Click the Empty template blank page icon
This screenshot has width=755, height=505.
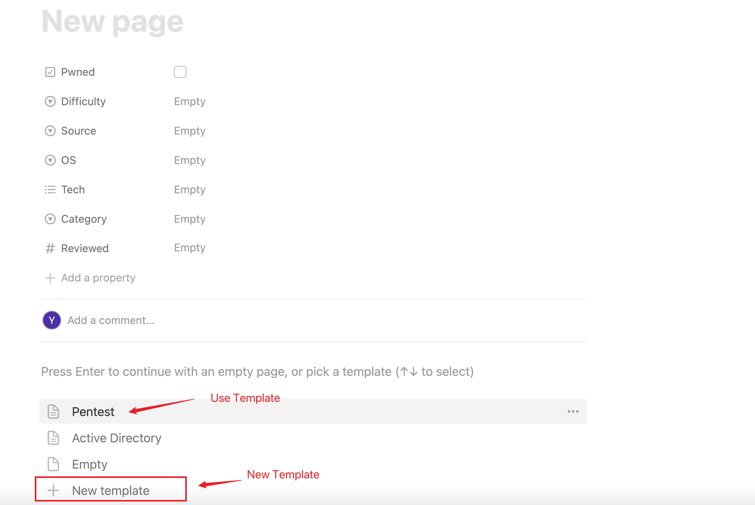[x=53, y=464]
